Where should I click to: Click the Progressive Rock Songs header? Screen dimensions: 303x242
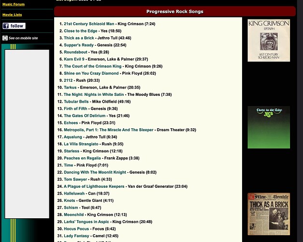click(x=174, y=12)
